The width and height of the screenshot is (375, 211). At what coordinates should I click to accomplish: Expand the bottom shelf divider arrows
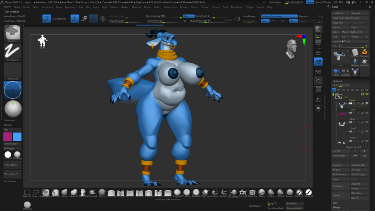[x=168, y=199]
